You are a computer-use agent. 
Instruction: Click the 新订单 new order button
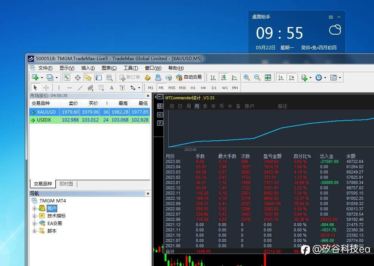point(130,78)
